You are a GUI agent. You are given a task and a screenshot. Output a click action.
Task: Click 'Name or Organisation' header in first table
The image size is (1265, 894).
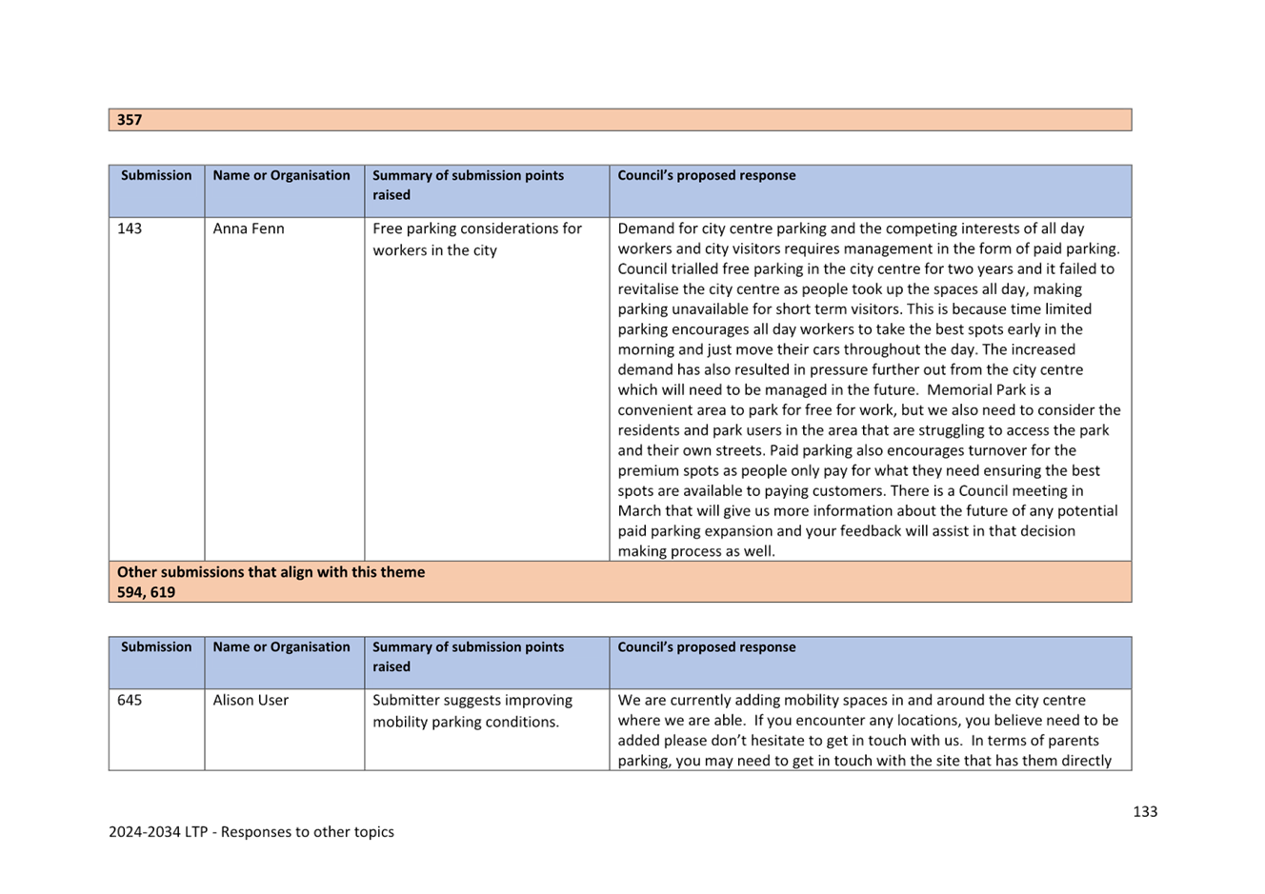pos(282,175)
